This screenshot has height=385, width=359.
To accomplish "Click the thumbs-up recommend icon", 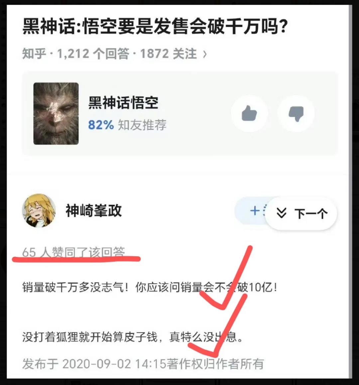I will pos(250,113).
